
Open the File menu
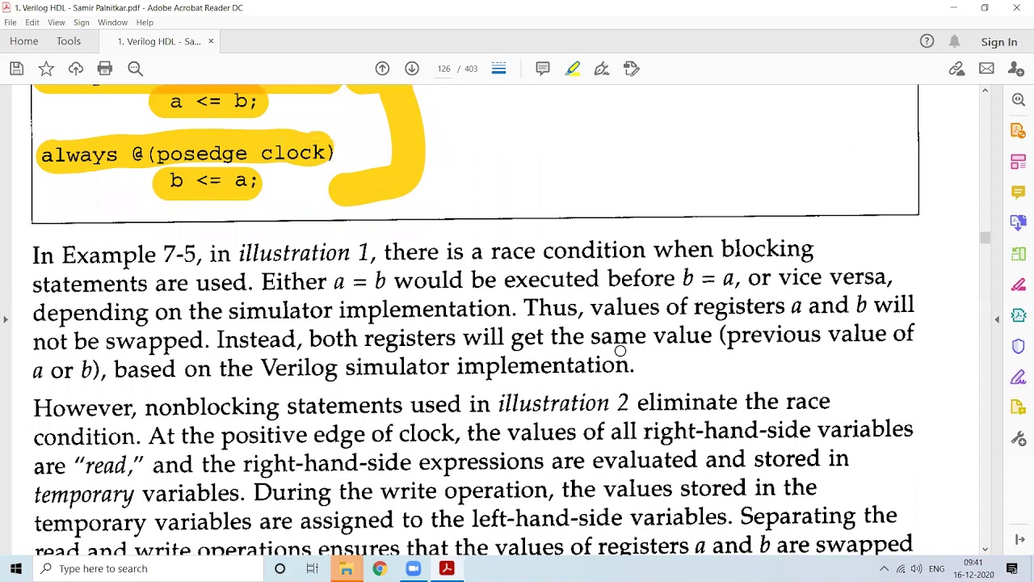(11, 23)
